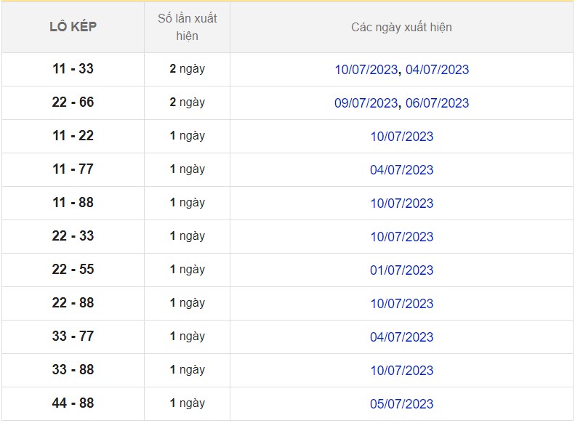Open the 05/07/2023 date link
575x423 pixels.
401,404
